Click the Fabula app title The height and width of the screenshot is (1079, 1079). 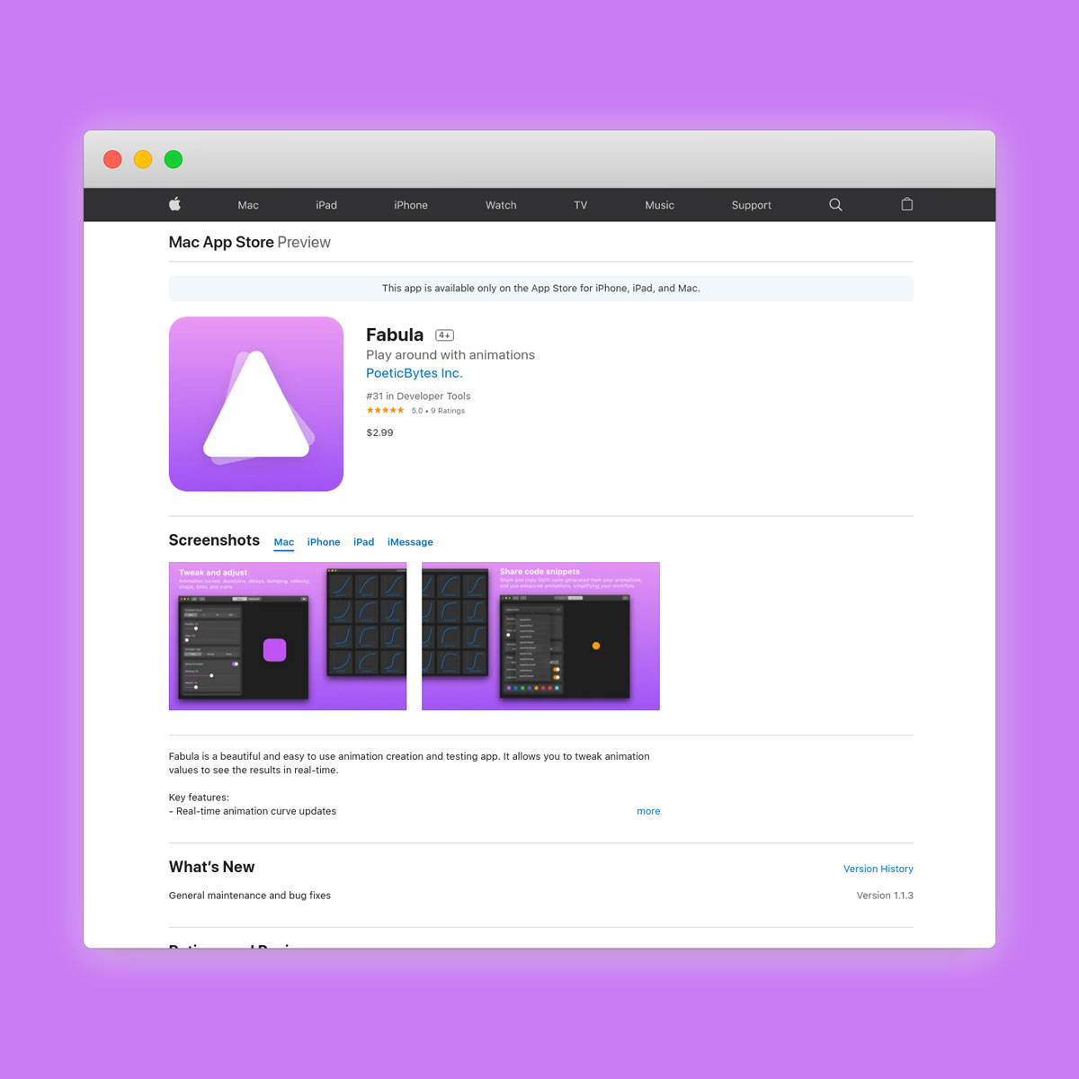(395, 334)
